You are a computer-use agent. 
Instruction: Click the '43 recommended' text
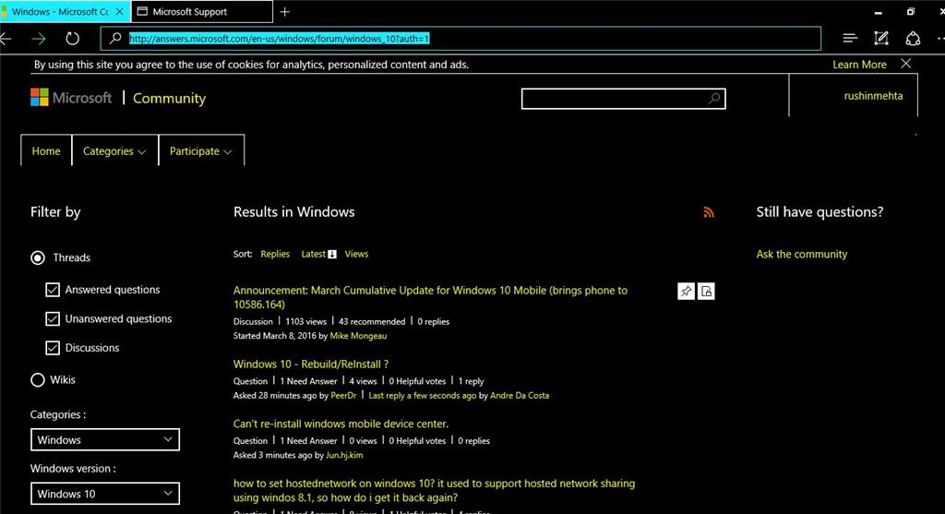(x=372, y=321)
